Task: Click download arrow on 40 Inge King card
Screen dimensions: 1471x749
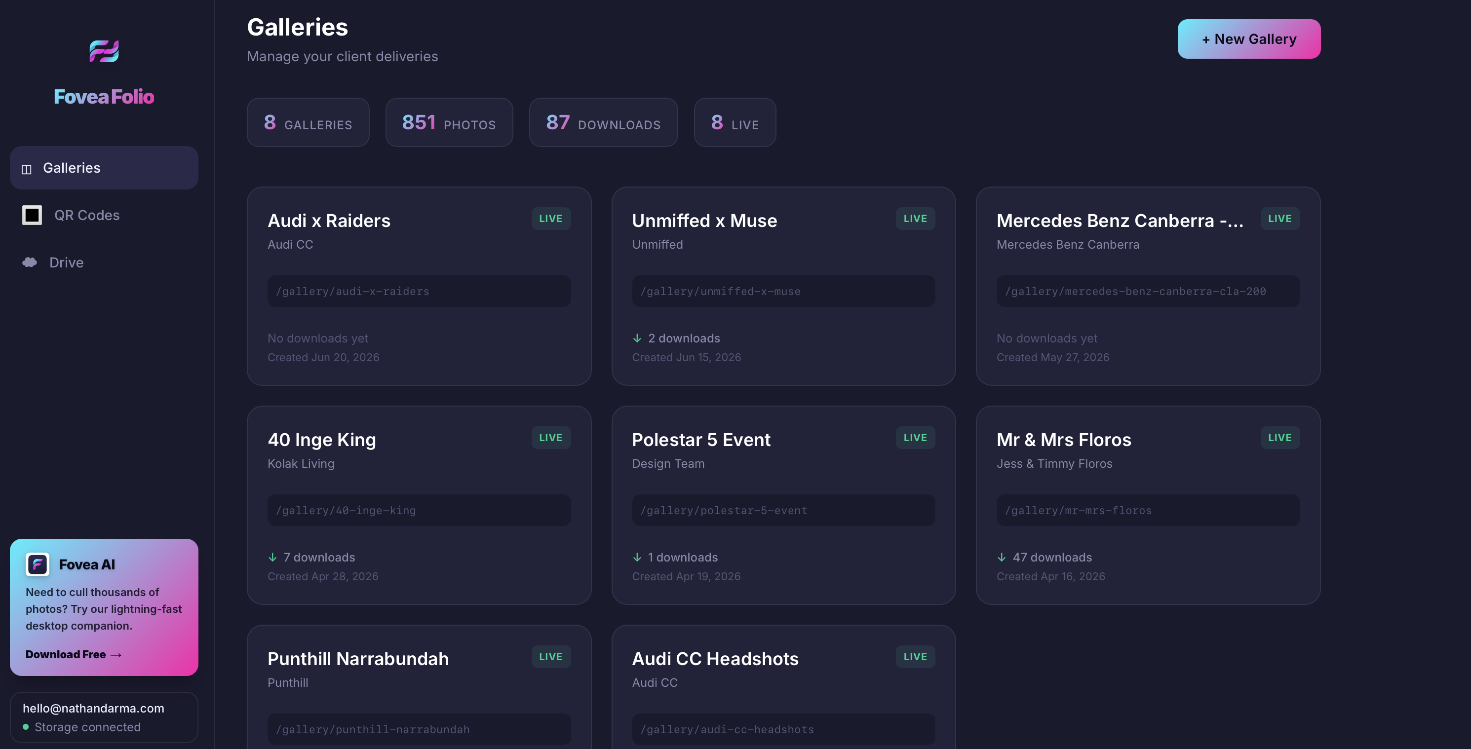Action: click(272, 557)
